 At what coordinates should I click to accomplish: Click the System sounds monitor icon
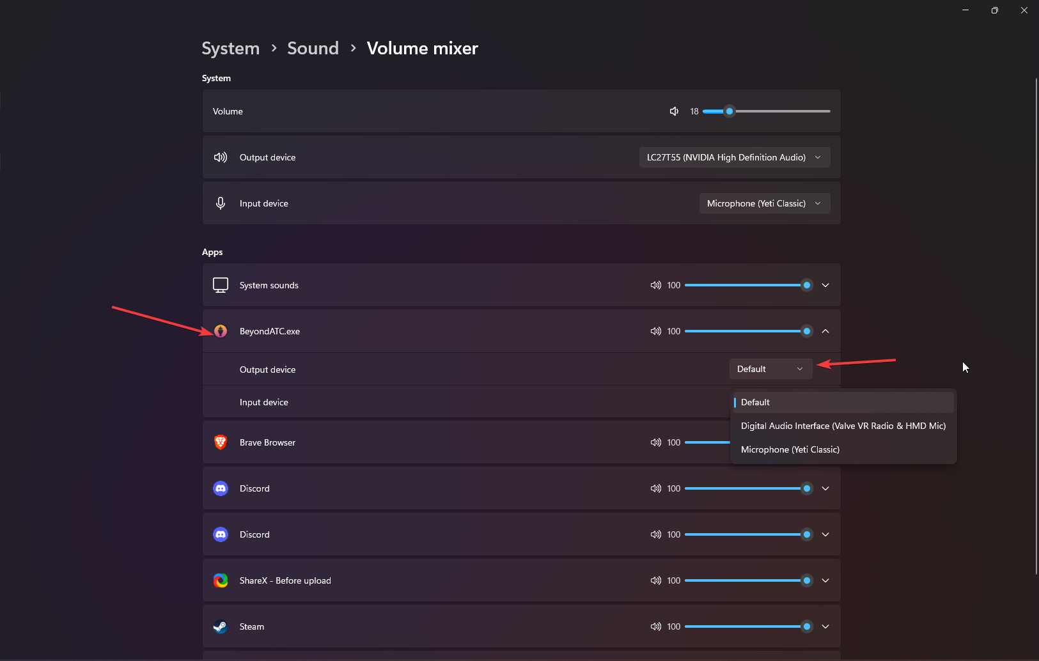pos(221,285)
